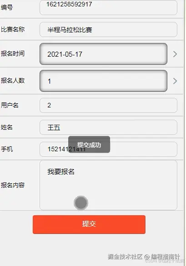Click the 报名时间 label text
186x266 pixels.
click(13, 53)
